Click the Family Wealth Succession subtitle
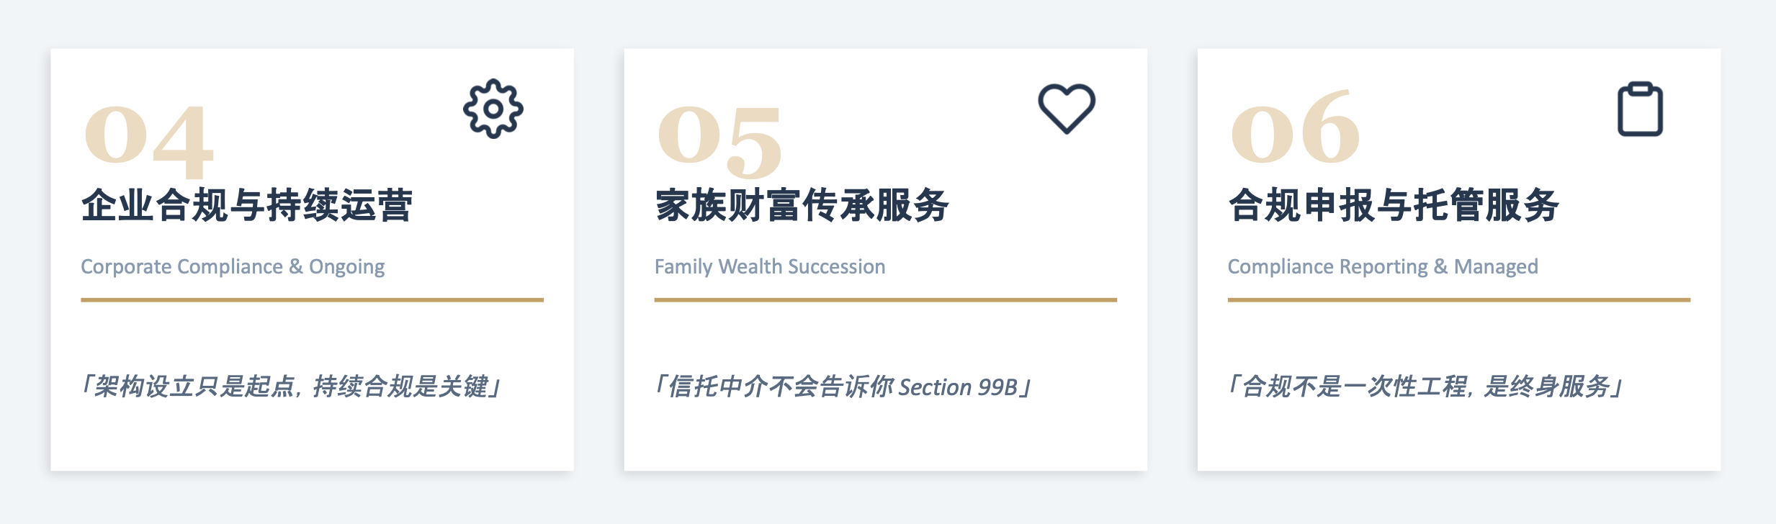The image size is (1776, 524). (770, 266)
